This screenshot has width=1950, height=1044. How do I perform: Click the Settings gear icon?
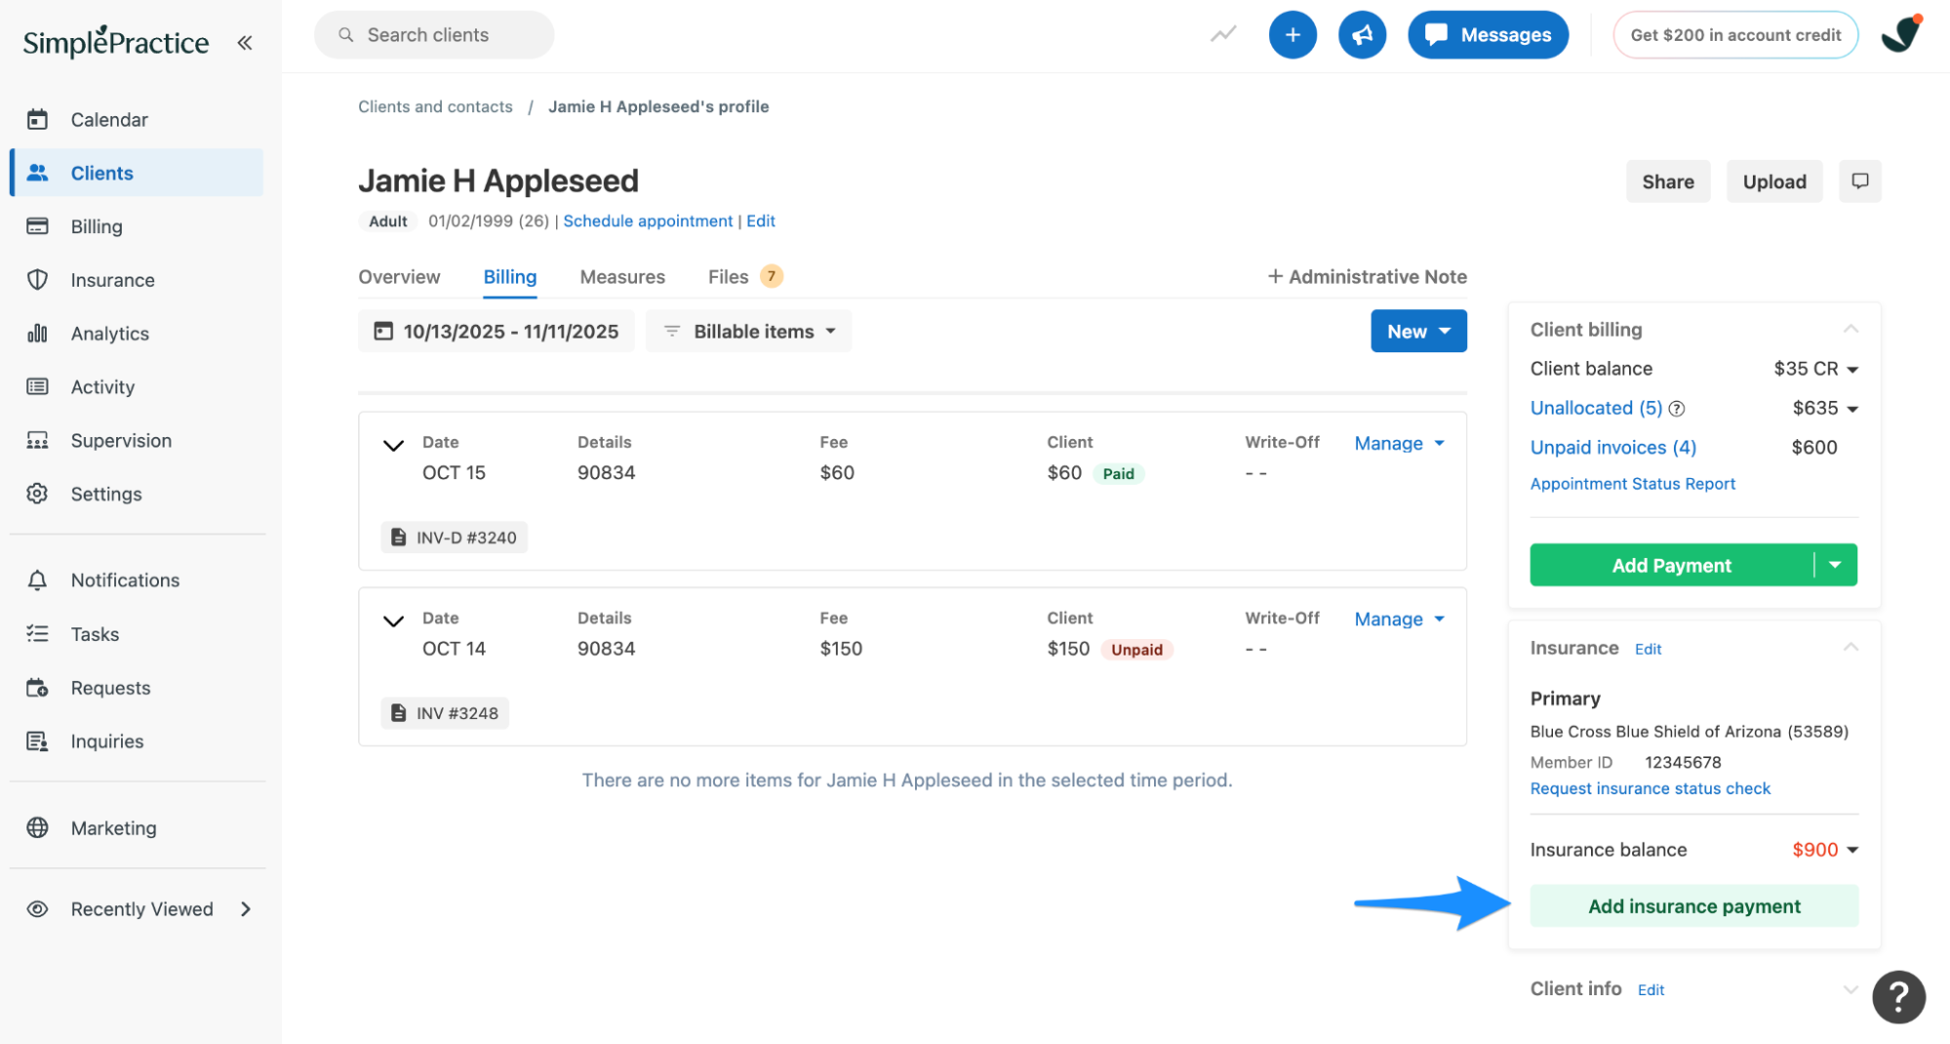[x=37, y=494]
